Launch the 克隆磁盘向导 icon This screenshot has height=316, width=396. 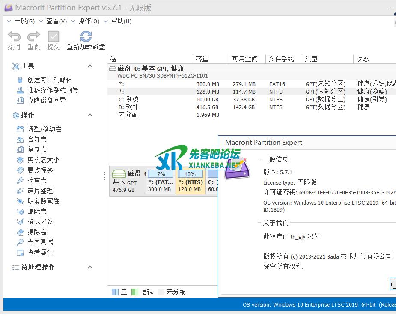click(x=20, y=100)
